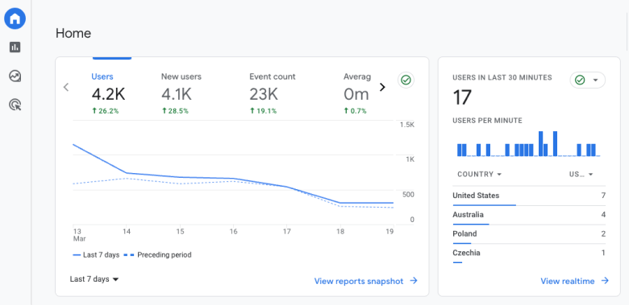Click the USERS IN LAST 30 MINUTES label
Viewport: 629px width, 305px height.
[502, 77]
